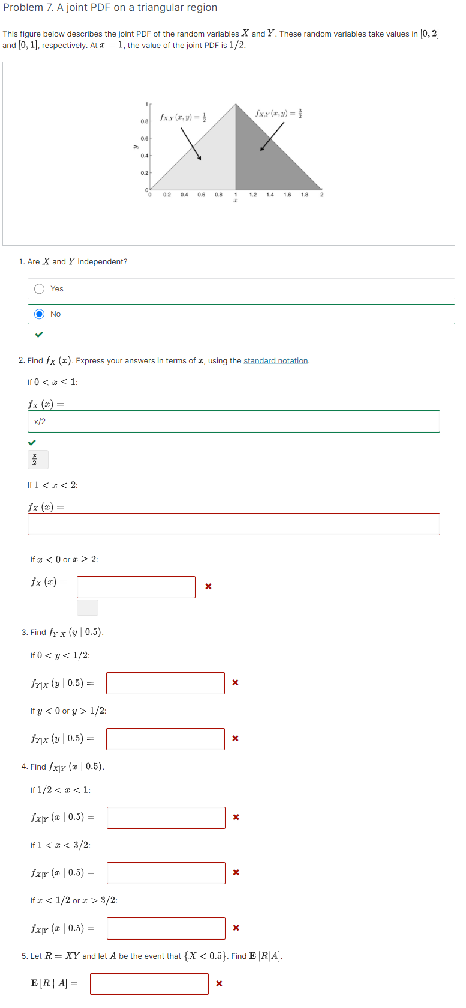Click the E[R|A] answer input field
Viewport: 466px width, 1008px height.
click(x=149, y=983)
